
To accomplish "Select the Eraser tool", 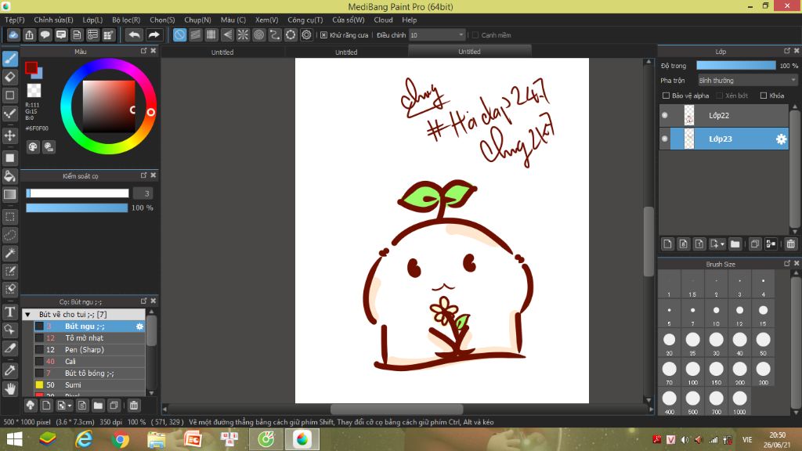I will point(9,78).
